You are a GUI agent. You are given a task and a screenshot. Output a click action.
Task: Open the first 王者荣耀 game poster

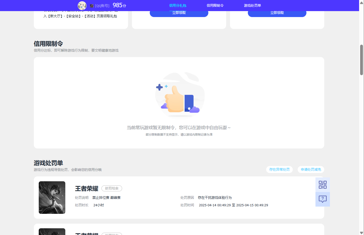pos(52,198)
